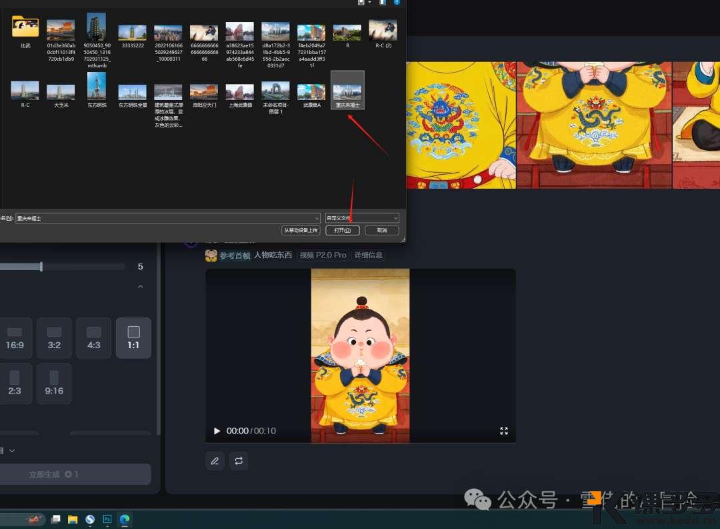The image size is (720, 529).
Task: Open Photoshop from the taskbar
Action: pos(107,519)
